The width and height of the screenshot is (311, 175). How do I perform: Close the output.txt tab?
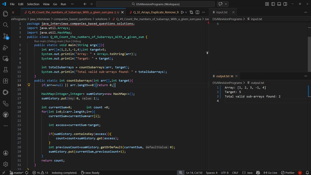pos(236,76)
